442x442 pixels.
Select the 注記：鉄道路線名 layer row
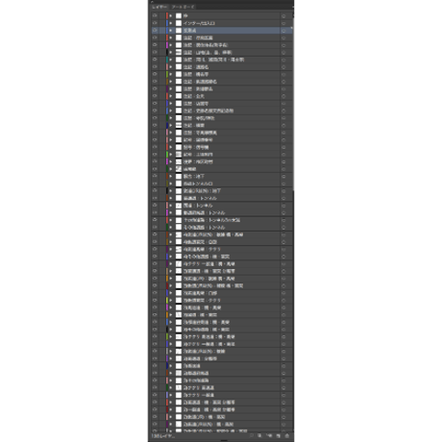tap(221, 82)
